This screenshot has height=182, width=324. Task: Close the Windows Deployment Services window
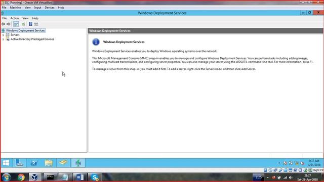click(318, 13)
